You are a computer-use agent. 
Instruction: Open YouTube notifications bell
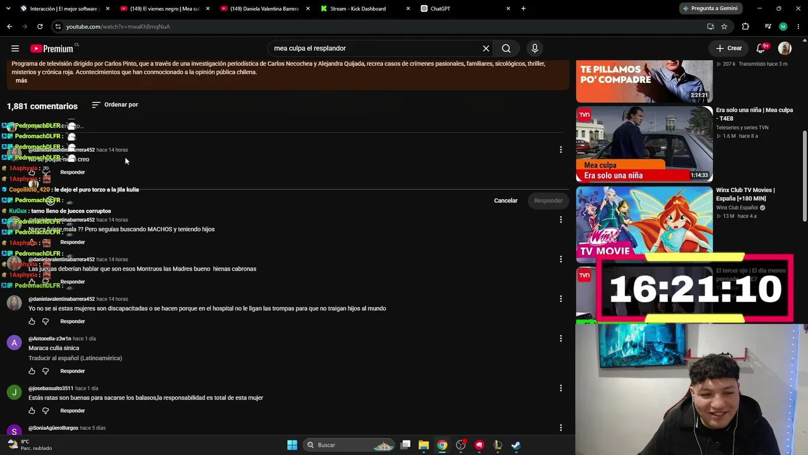tap(761, 49)
